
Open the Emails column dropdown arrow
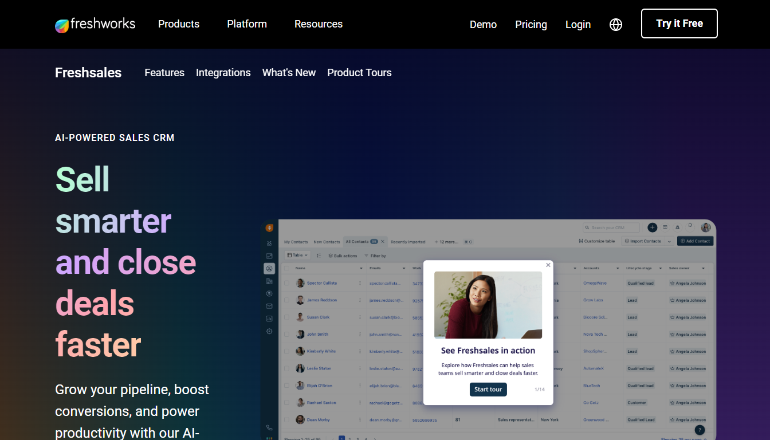click(x=404, y=268)
